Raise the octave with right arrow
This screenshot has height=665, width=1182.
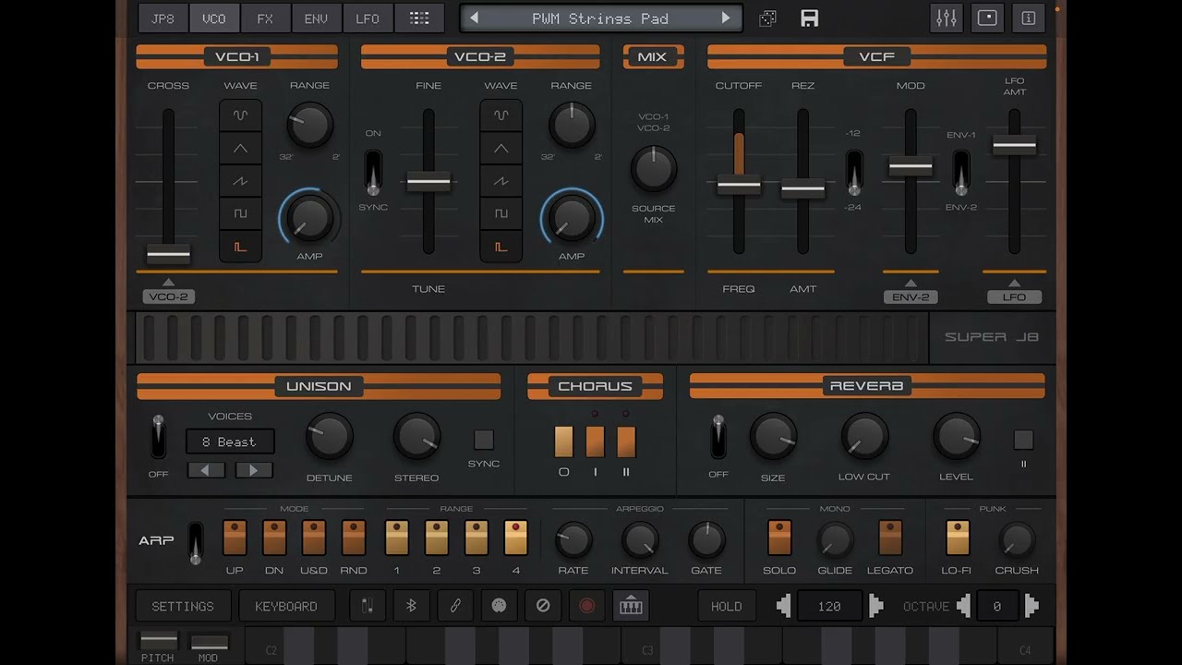pyautogui.click(x=1031, y=606)
